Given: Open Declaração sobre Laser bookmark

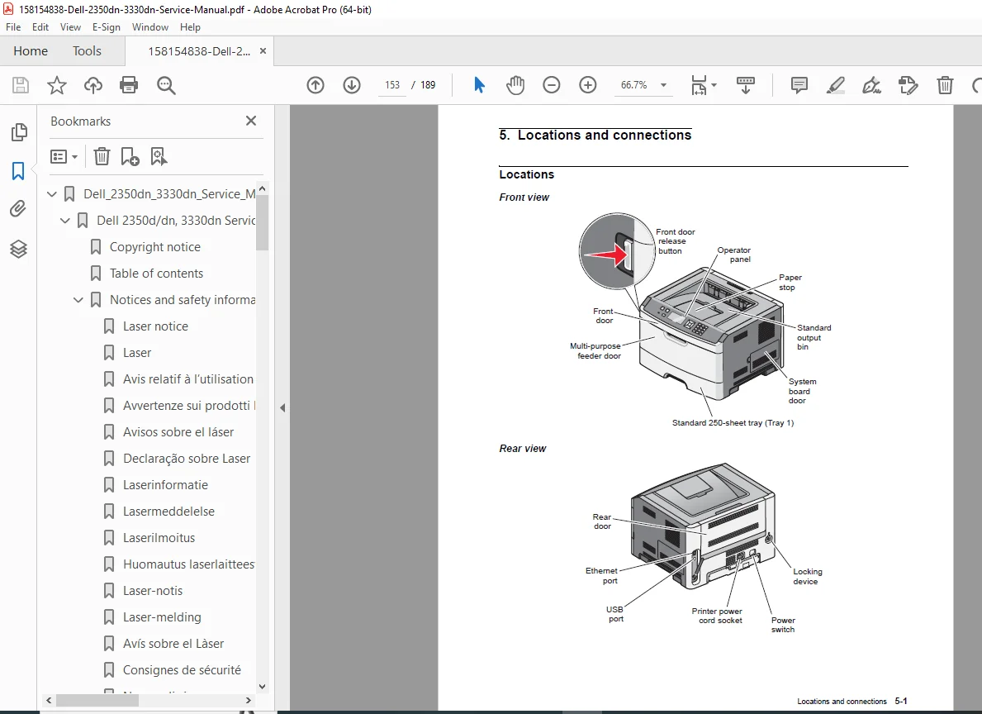Looking at the screenshot, I should (x=187, y=459).
